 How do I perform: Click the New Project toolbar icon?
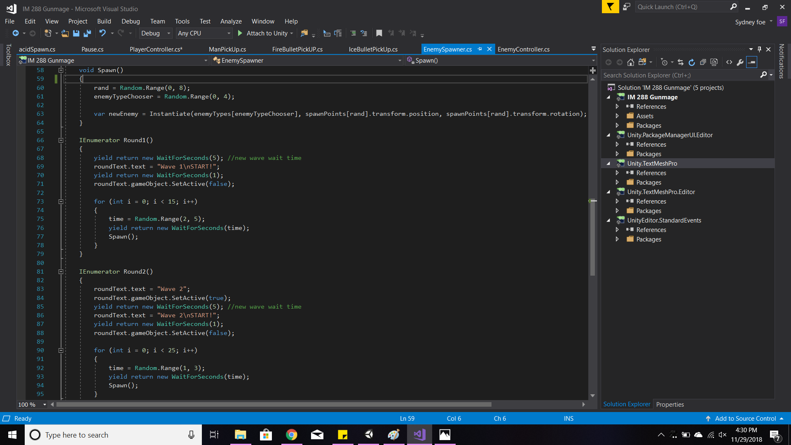click(x=48, y=33)
